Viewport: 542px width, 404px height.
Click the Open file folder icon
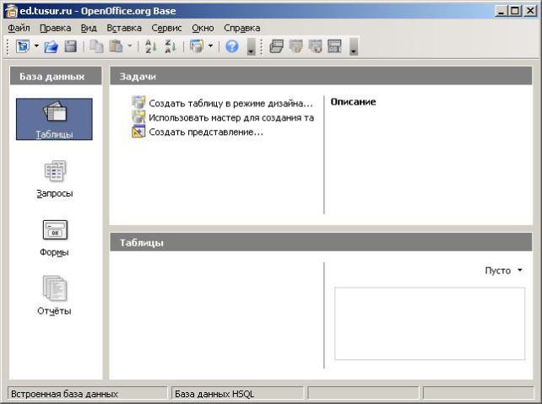51,46
